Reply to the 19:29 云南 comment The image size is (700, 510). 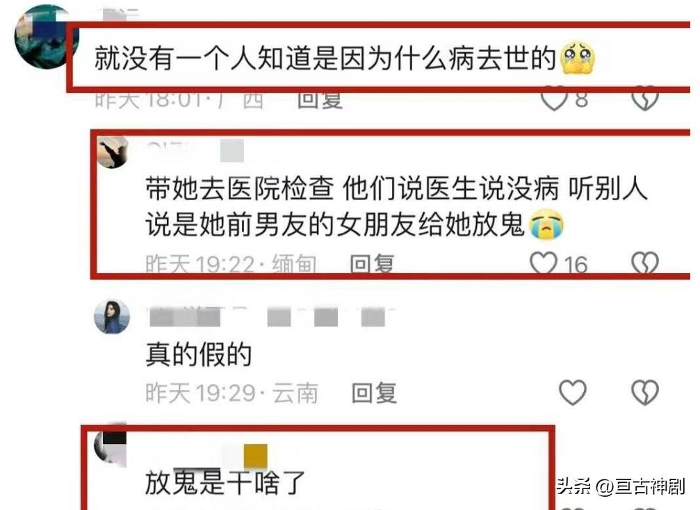[x=374, y=393]
